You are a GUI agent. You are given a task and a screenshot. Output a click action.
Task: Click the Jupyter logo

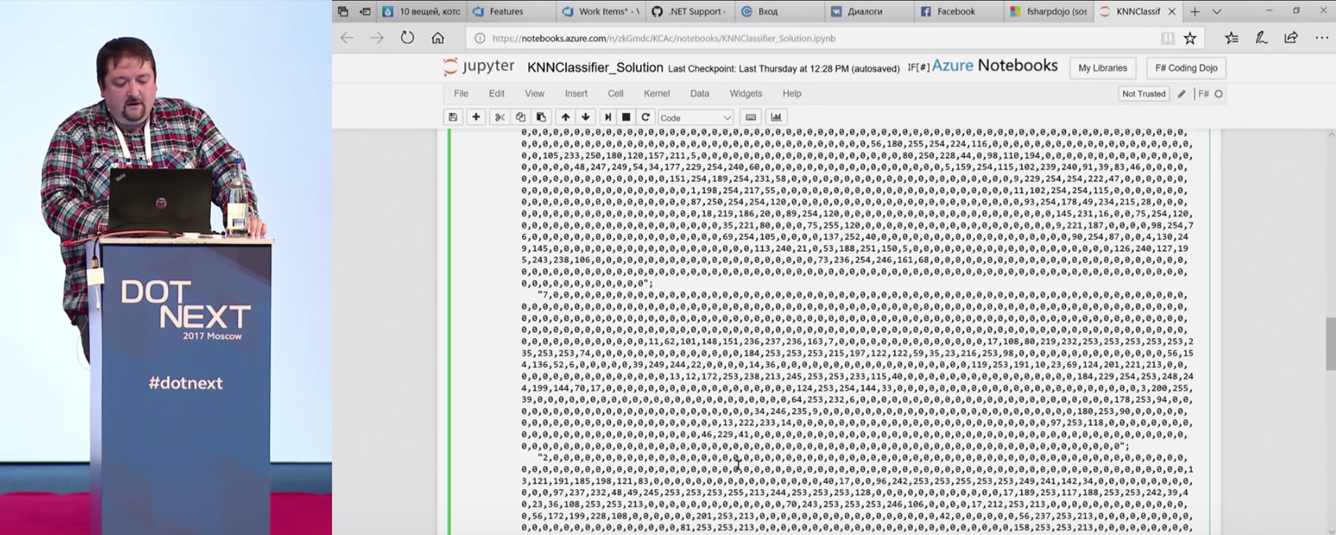pyautogui.click(x=479, y=67)
